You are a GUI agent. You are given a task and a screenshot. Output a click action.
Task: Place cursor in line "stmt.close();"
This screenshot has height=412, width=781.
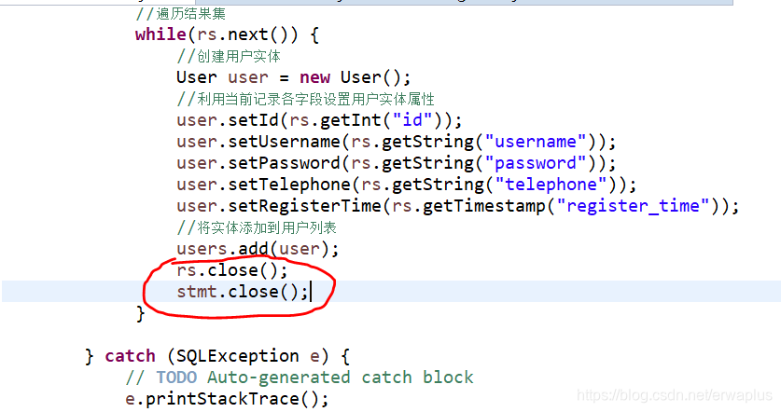(243, 292)
